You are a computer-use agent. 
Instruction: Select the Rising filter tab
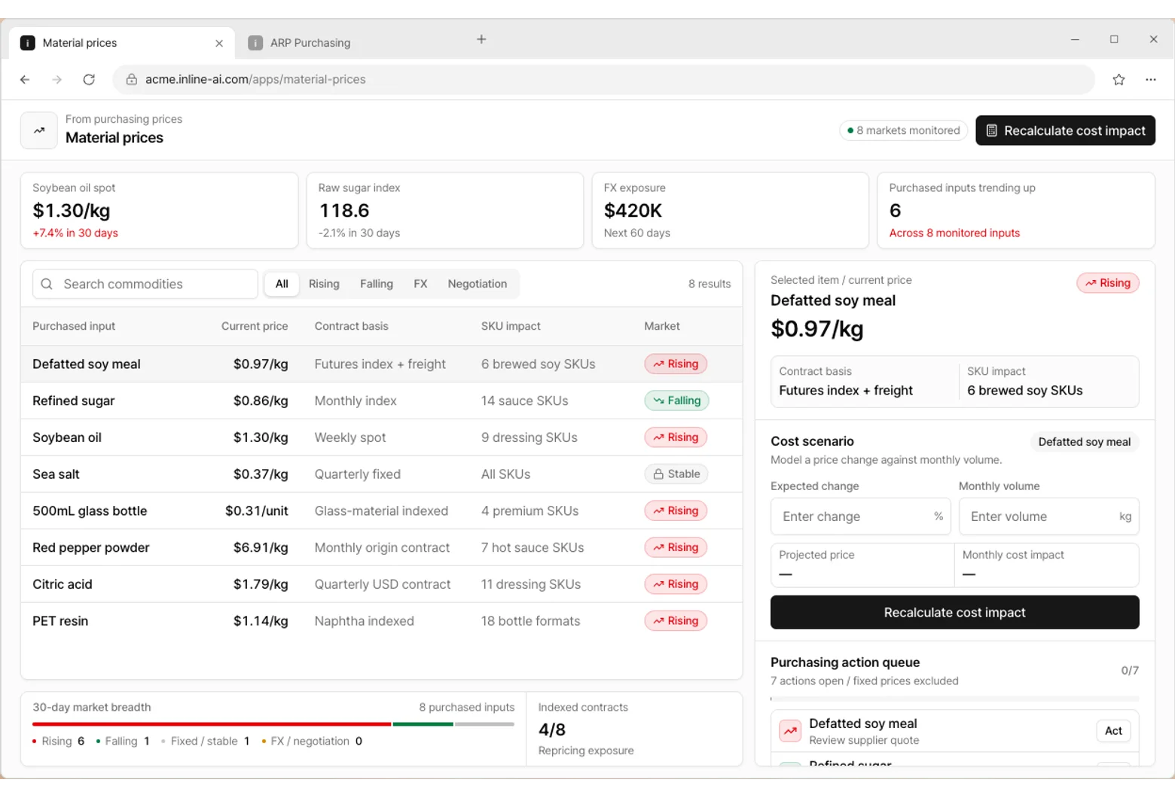click(x=324, y=284)
